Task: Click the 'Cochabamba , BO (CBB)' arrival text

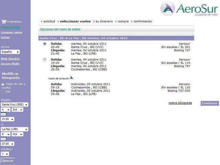Action: click(x=89, y=69)
